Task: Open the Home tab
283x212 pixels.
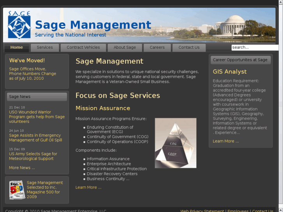Action: [17, 47]
